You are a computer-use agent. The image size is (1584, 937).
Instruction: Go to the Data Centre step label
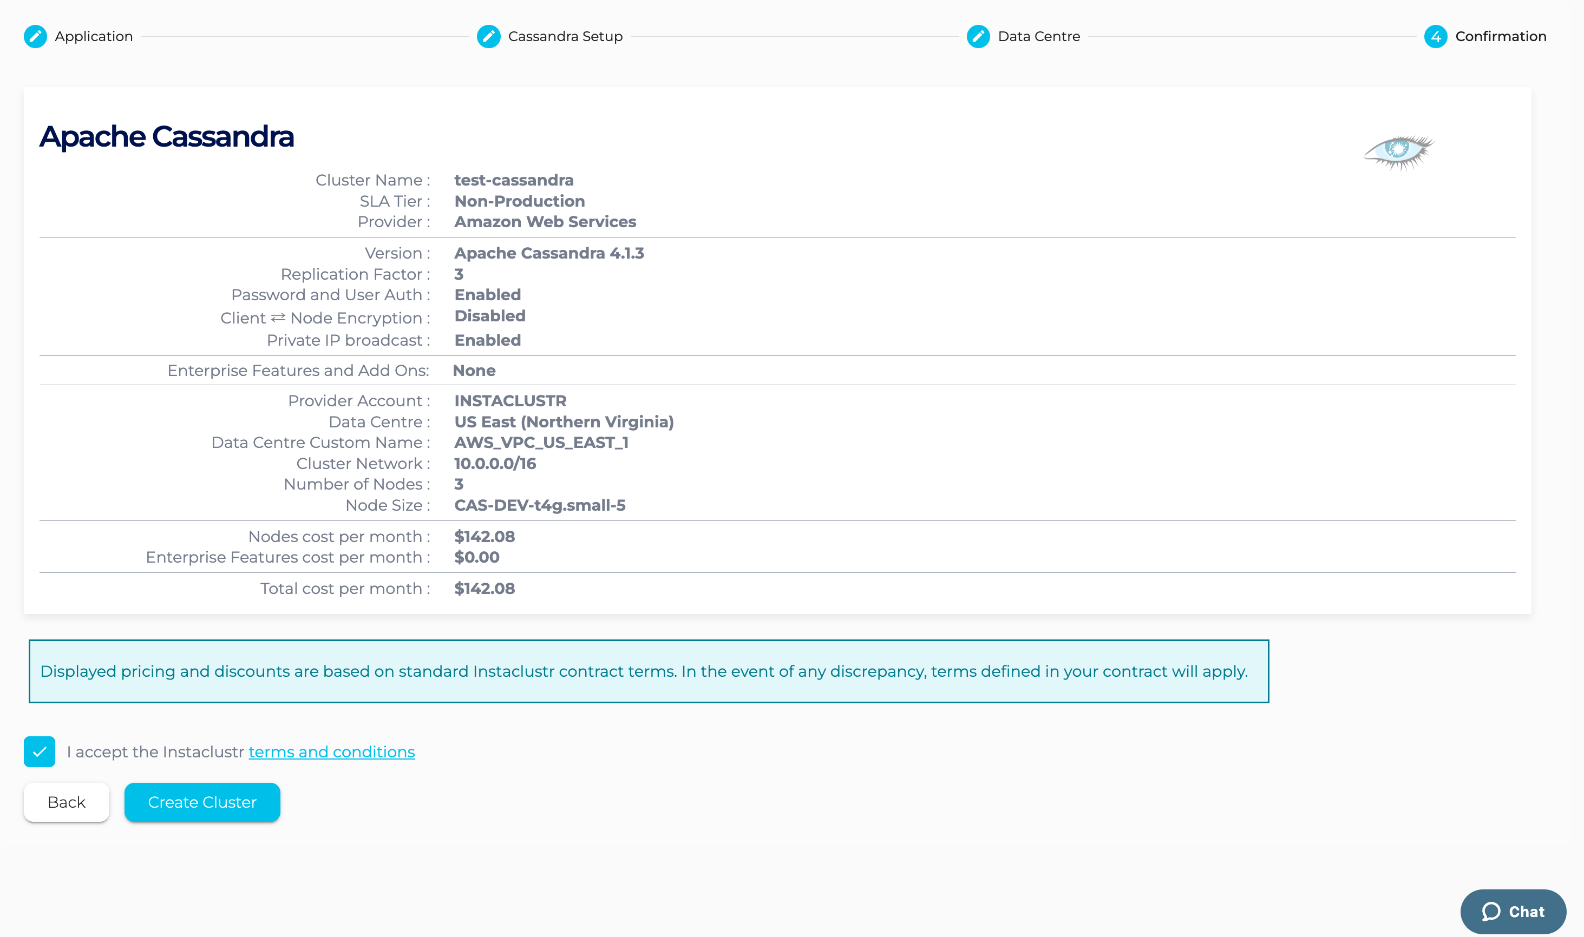(x=1039, y=37)
